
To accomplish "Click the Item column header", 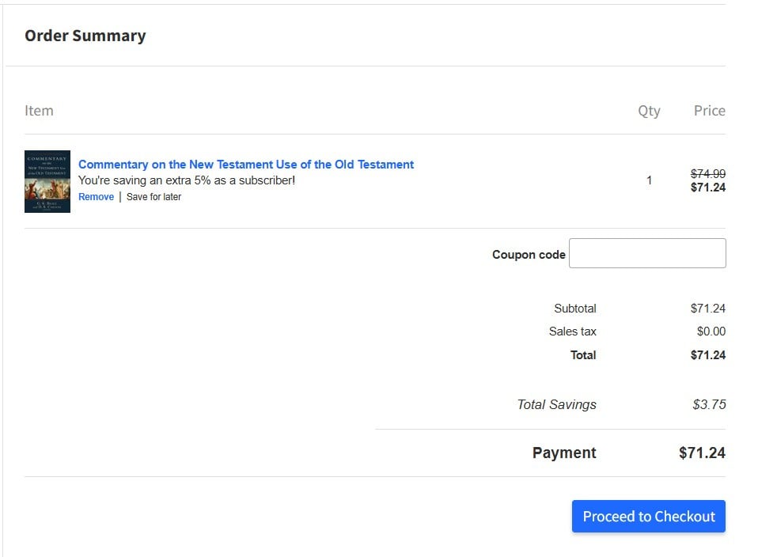I will coord(39,111).
